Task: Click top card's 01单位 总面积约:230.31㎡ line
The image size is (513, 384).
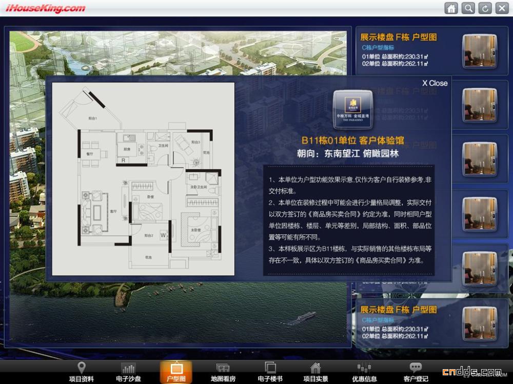Action: (395, 56)
